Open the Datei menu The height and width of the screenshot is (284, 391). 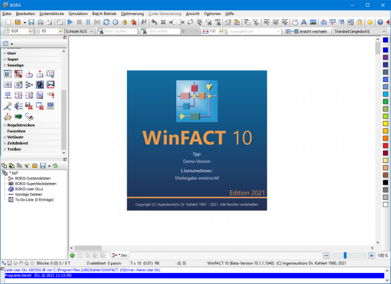click(x=7, y=14)
